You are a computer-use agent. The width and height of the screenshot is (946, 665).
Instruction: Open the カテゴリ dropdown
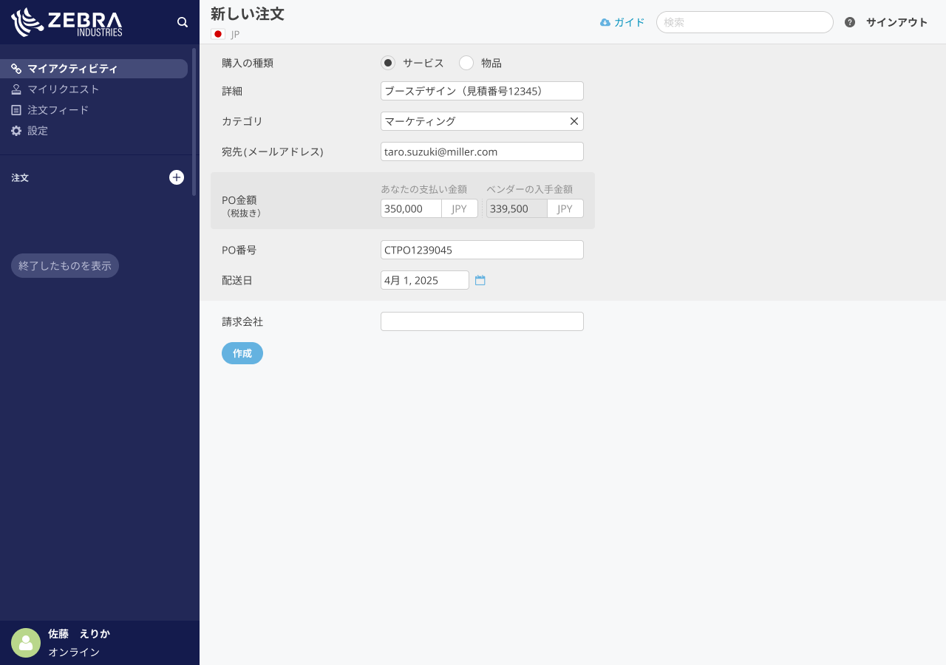click(x=473, y=121)
